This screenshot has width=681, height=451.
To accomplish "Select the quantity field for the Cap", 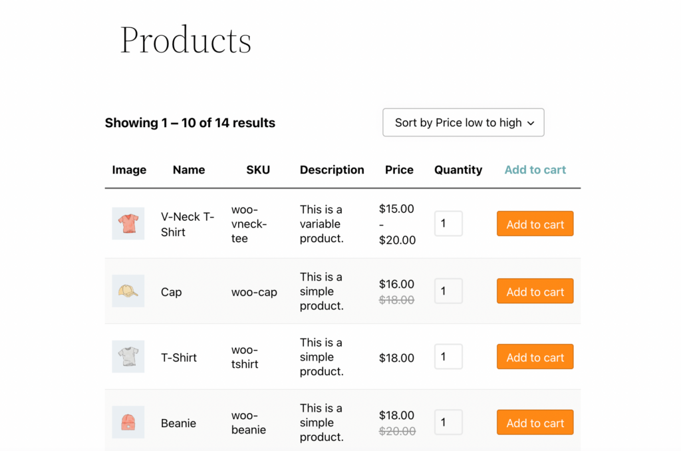I will tap(448, 291).
